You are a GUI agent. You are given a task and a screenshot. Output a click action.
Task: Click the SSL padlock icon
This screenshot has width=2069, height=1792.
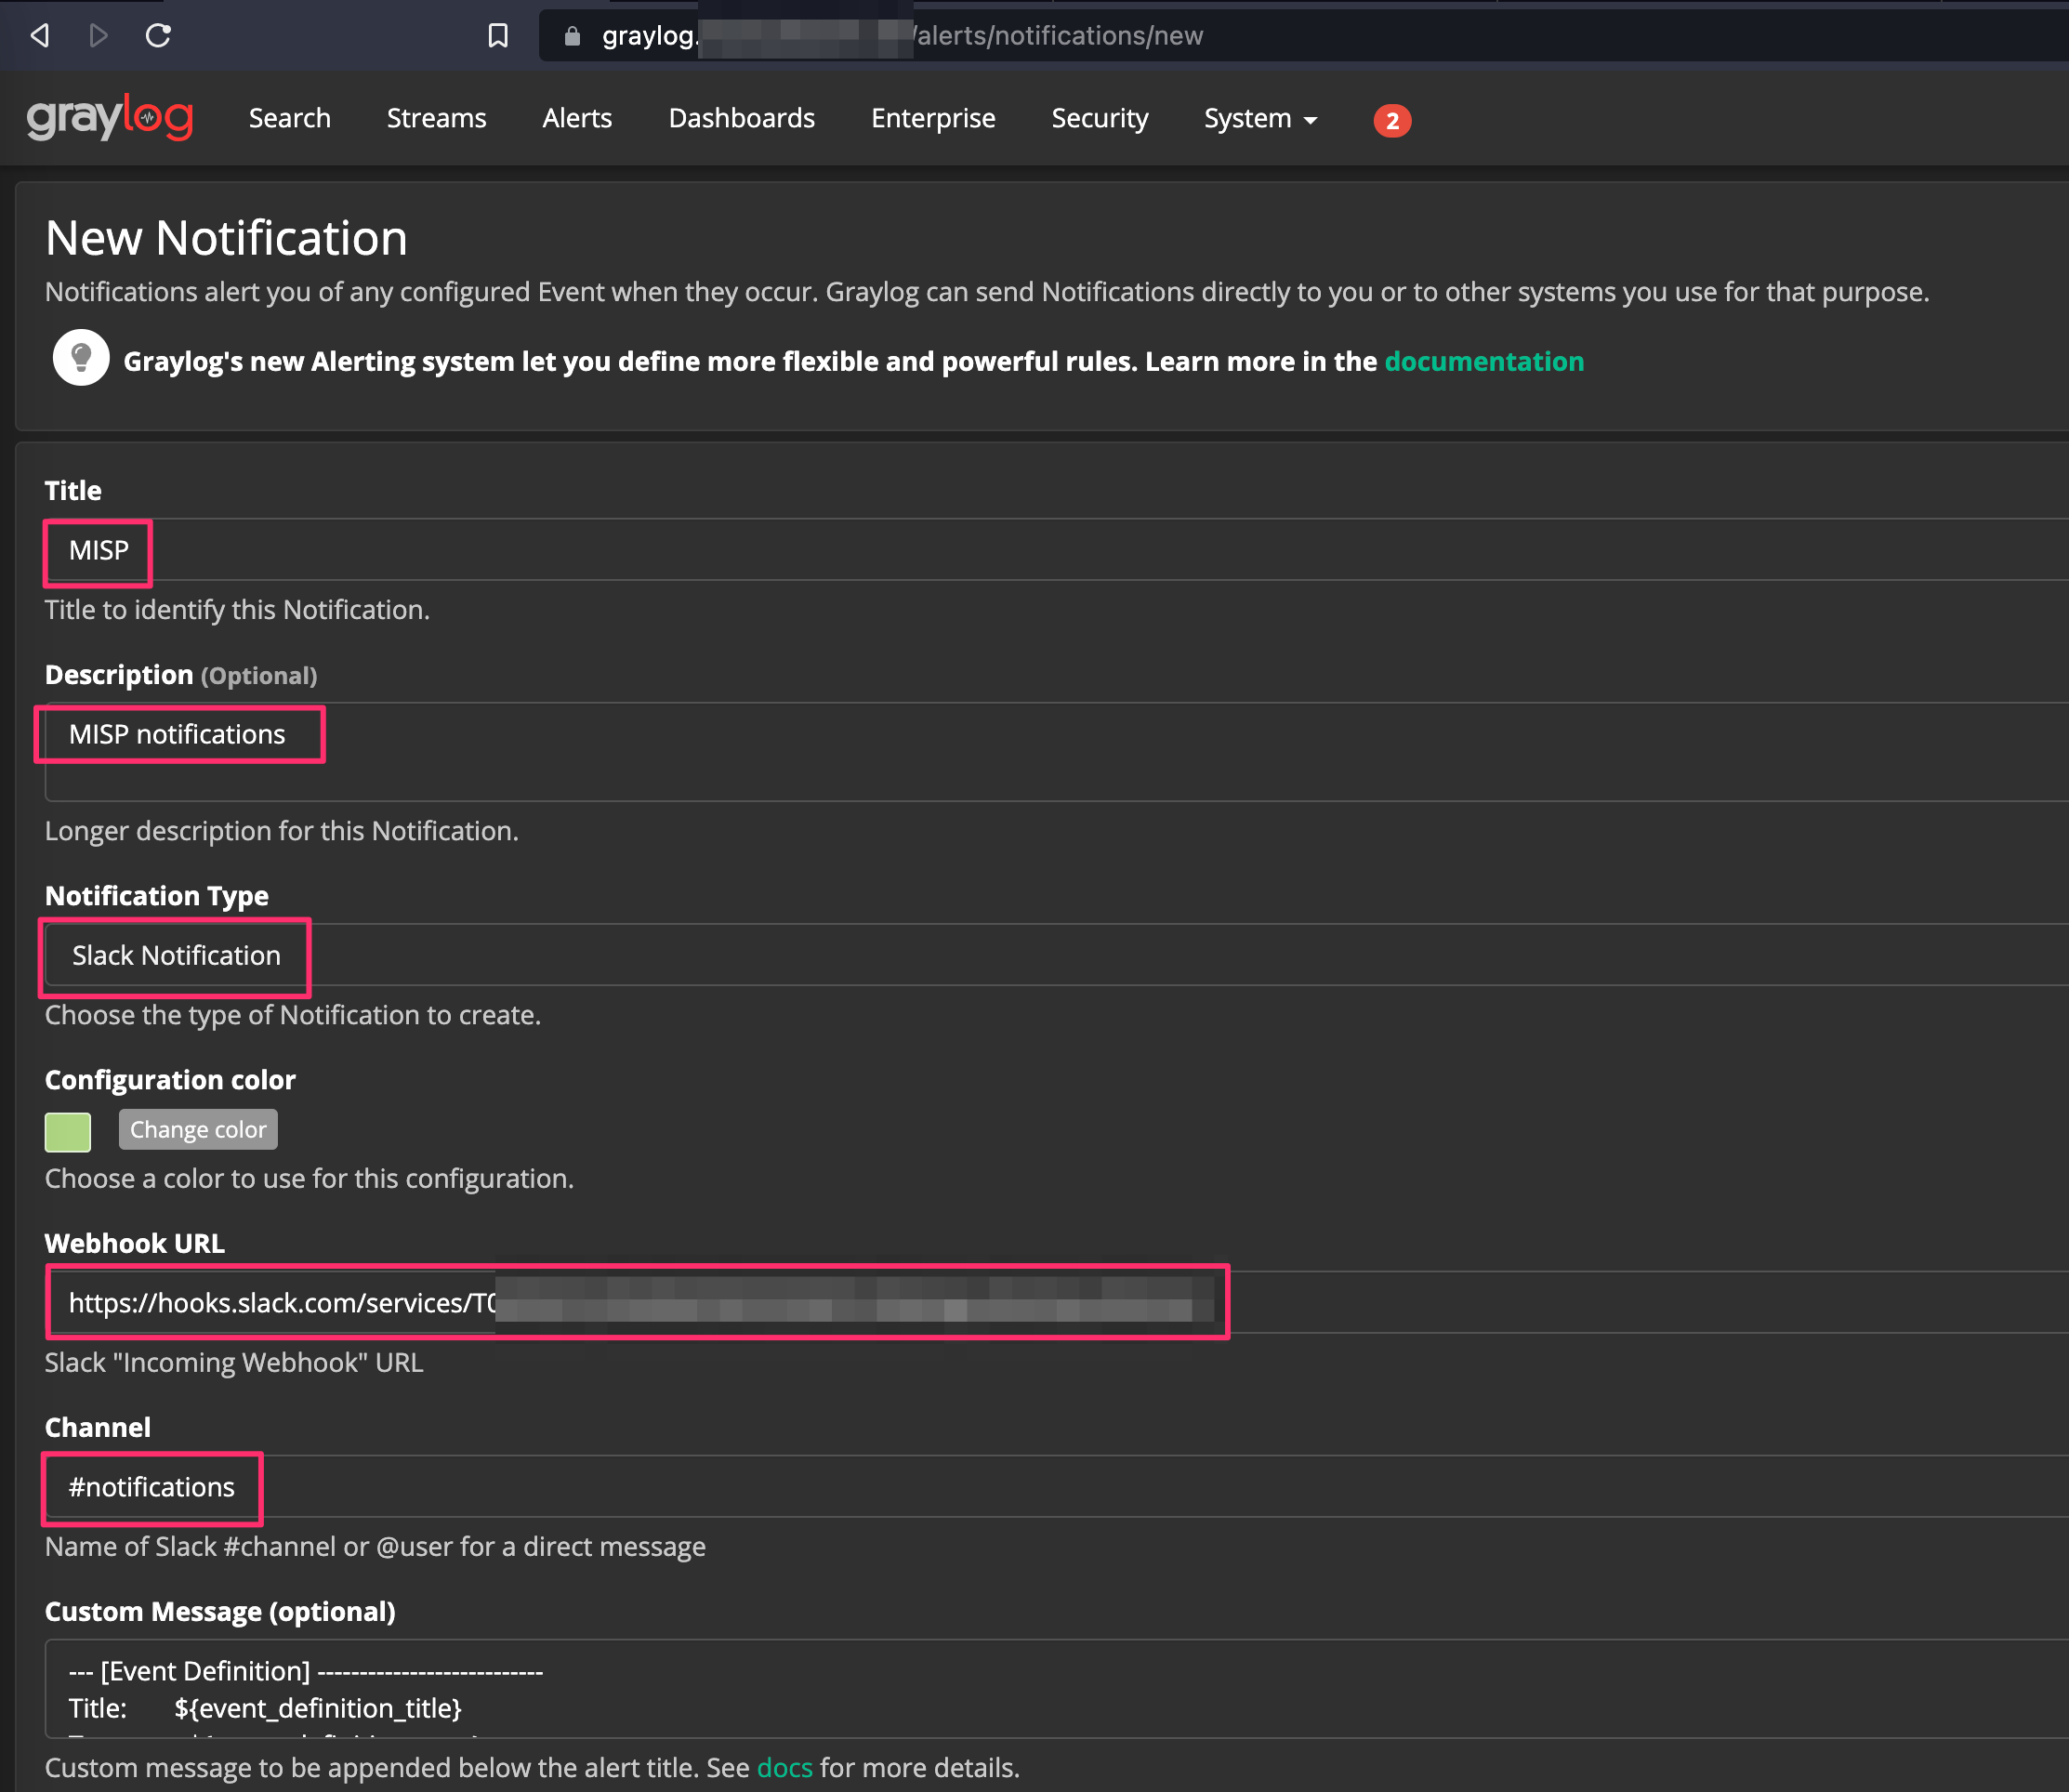[572, 35]
